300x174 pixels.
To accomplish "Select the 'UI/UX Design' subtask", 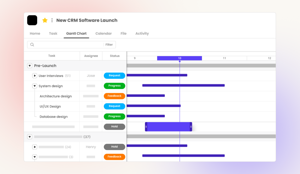I will 50,106.
